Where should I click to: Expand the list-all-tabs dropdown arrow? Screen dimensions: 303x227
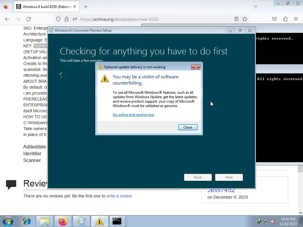pos(255,7)
